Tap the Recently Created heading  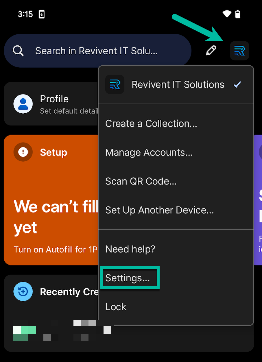pos(69,292)
